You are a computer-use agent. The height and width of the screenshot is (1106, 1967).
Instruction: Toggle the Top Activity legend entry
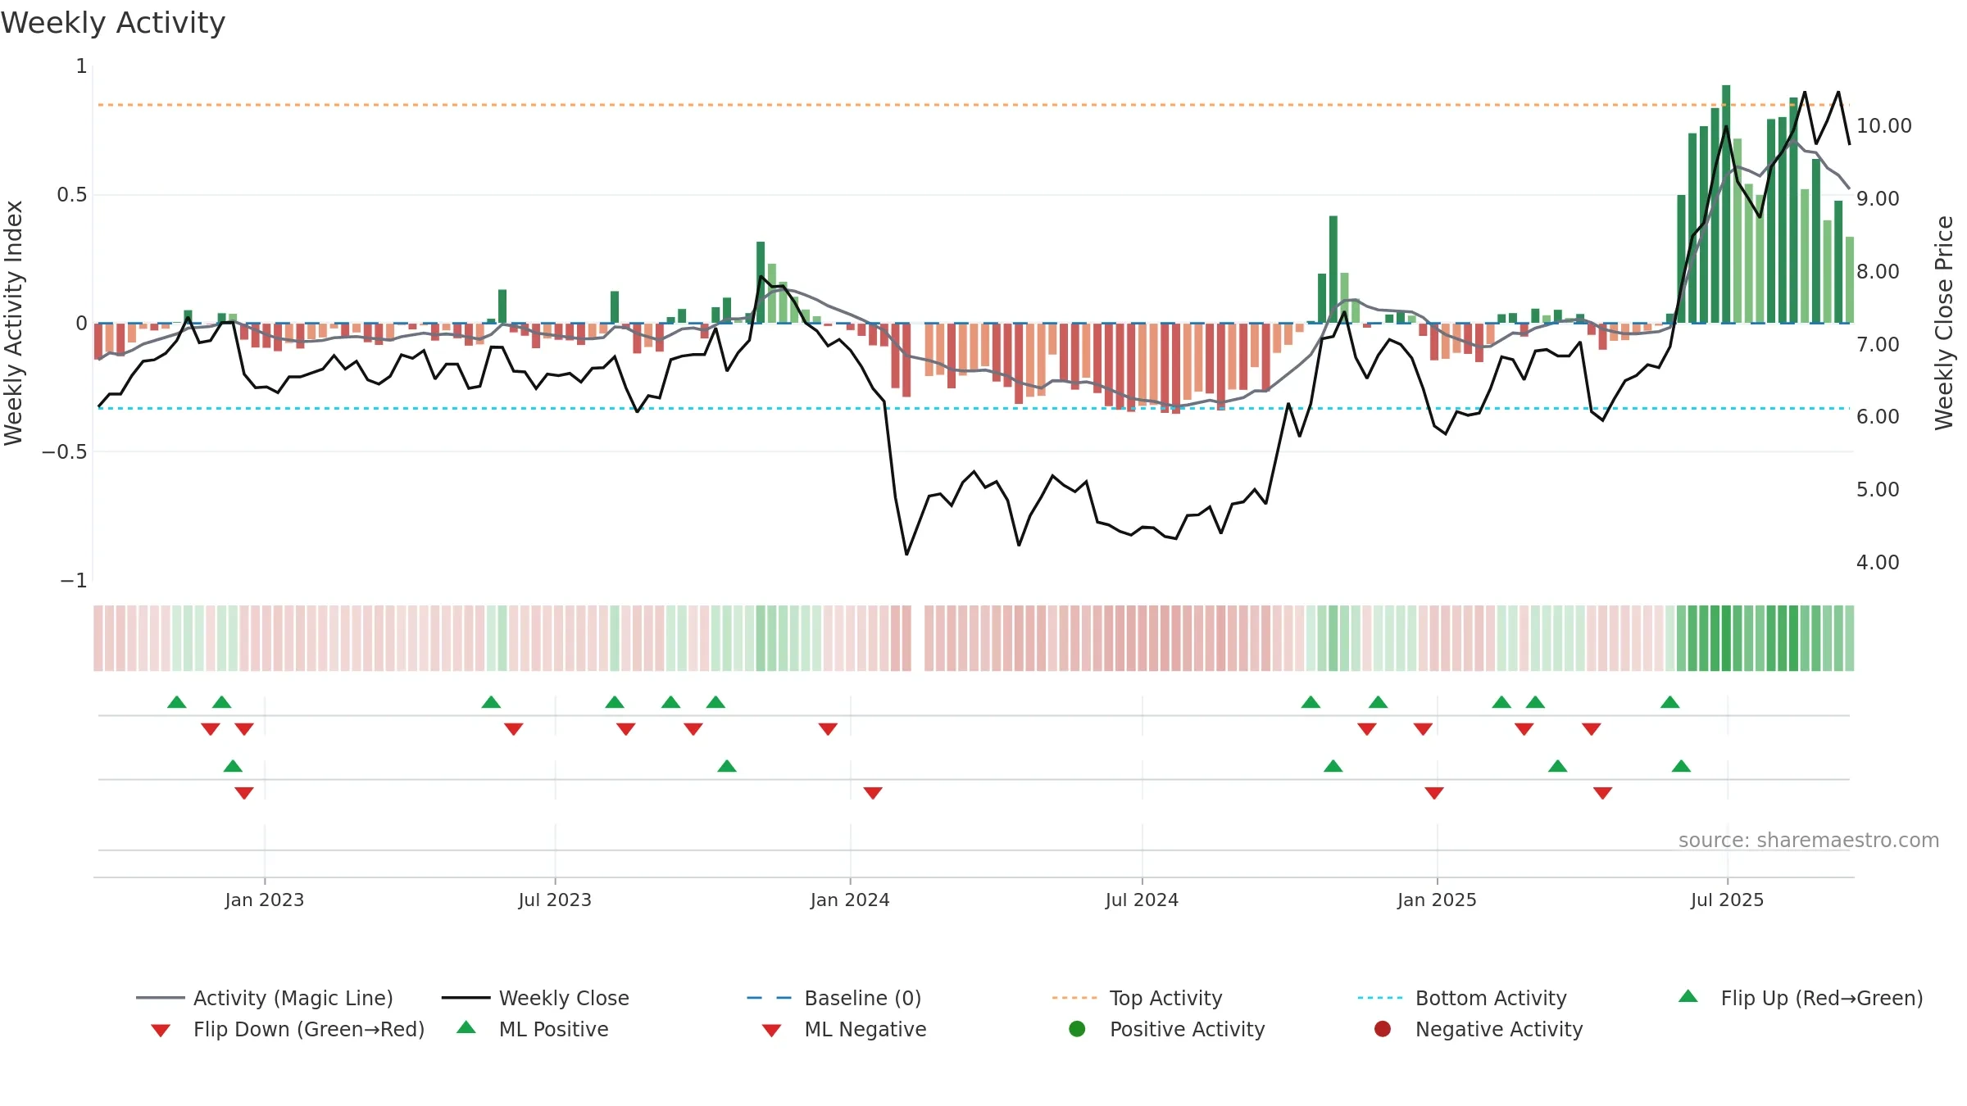1137,998
